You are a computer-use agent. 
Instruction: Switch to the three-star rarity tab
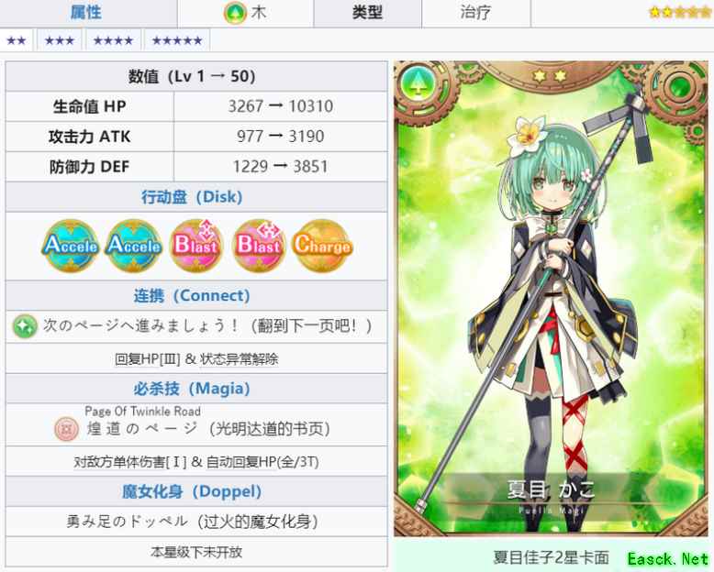(x=60, y=40)
